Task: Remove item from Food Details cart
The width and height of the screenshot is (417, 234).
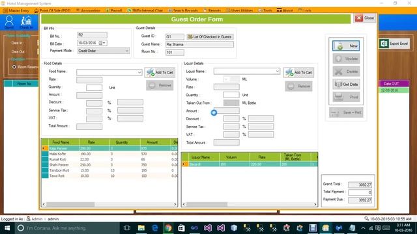Action: point(160,85)
